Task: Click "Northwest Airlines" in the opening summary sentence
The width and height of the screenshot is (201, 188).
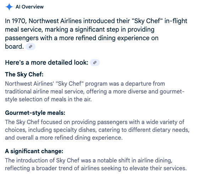Action: click(x=55, y=21)
